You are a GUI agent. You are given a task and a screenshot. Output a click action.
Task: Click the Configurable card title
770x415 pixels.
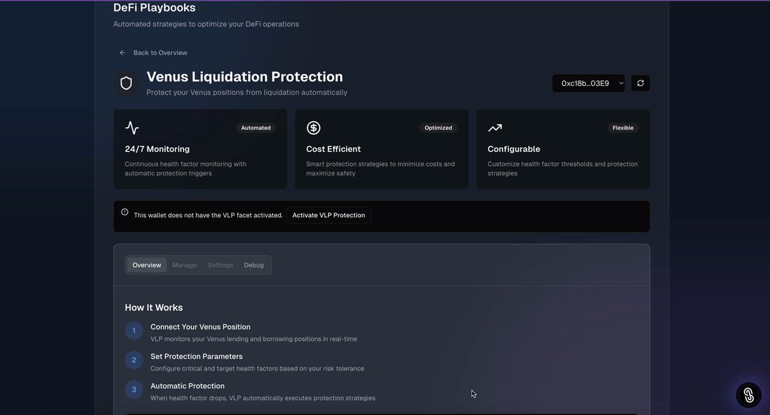(x=514, y=149)
